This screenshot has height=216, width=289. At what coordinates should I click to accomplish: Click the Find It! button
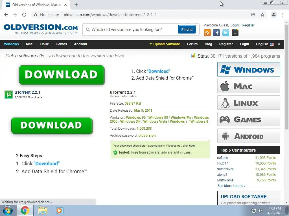click(187, 29)
